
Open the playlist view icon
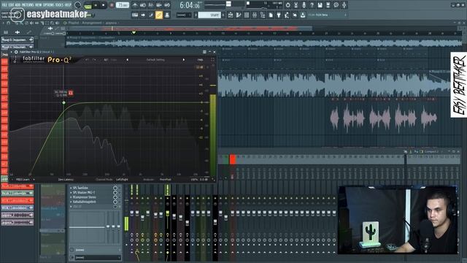point(231,15)
